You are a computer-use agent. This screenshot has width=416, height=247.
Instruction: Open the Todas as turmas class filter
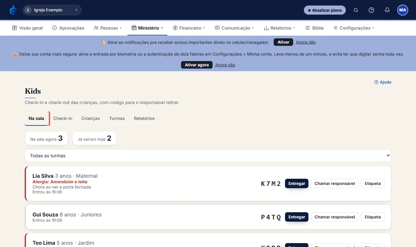pyautogui.click(x=208, y=156)
